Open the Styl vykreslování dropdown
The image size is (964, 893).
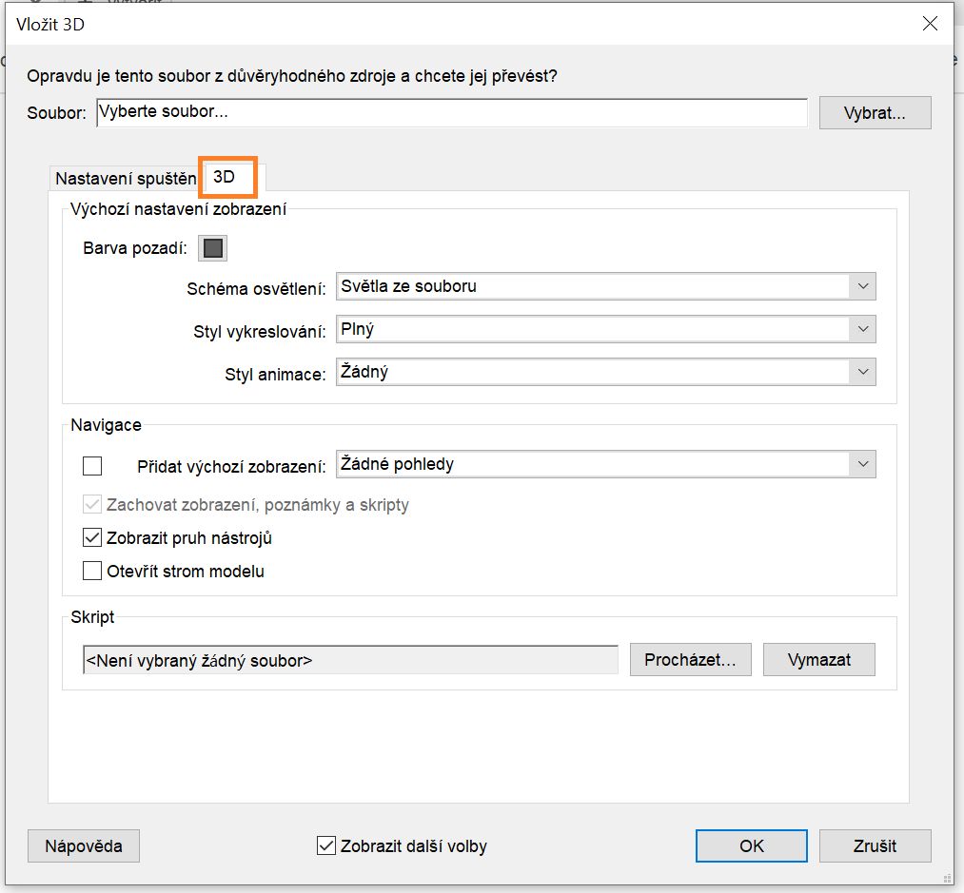[862, 328]
